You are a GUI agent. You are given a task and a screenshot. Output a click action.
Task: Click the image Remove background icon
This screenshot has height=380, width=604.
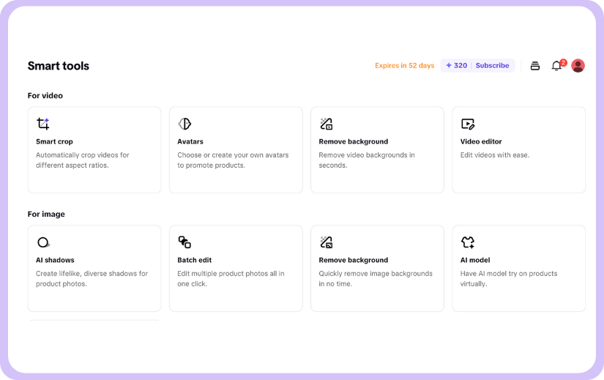click(x=327, y=242)
